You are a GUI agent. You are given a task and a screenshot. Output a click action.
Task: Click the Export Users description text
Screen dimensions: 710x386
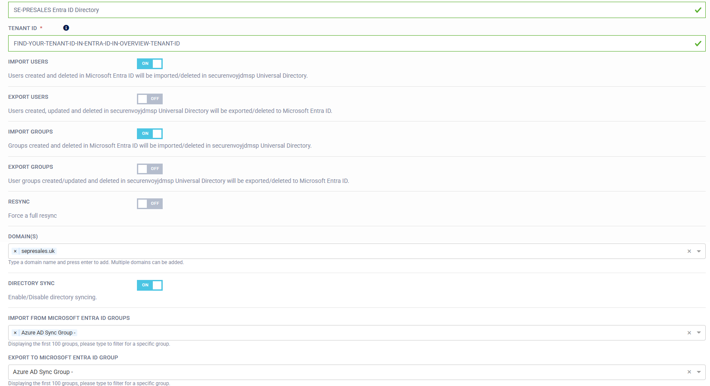[170, 111]
